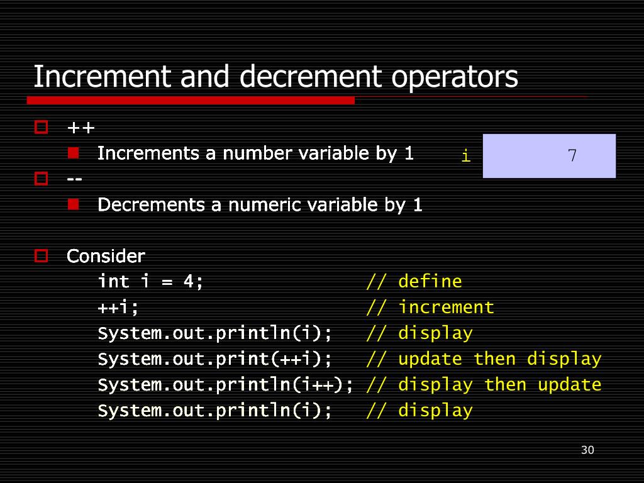
Task: Click the 'System.out.print(++i);' code line
Action: 214,359
